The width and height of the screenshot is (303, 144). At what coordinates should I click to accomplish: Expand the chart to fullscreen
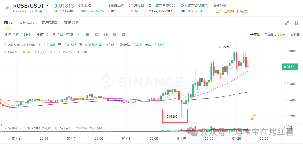(x=287, y=23)
